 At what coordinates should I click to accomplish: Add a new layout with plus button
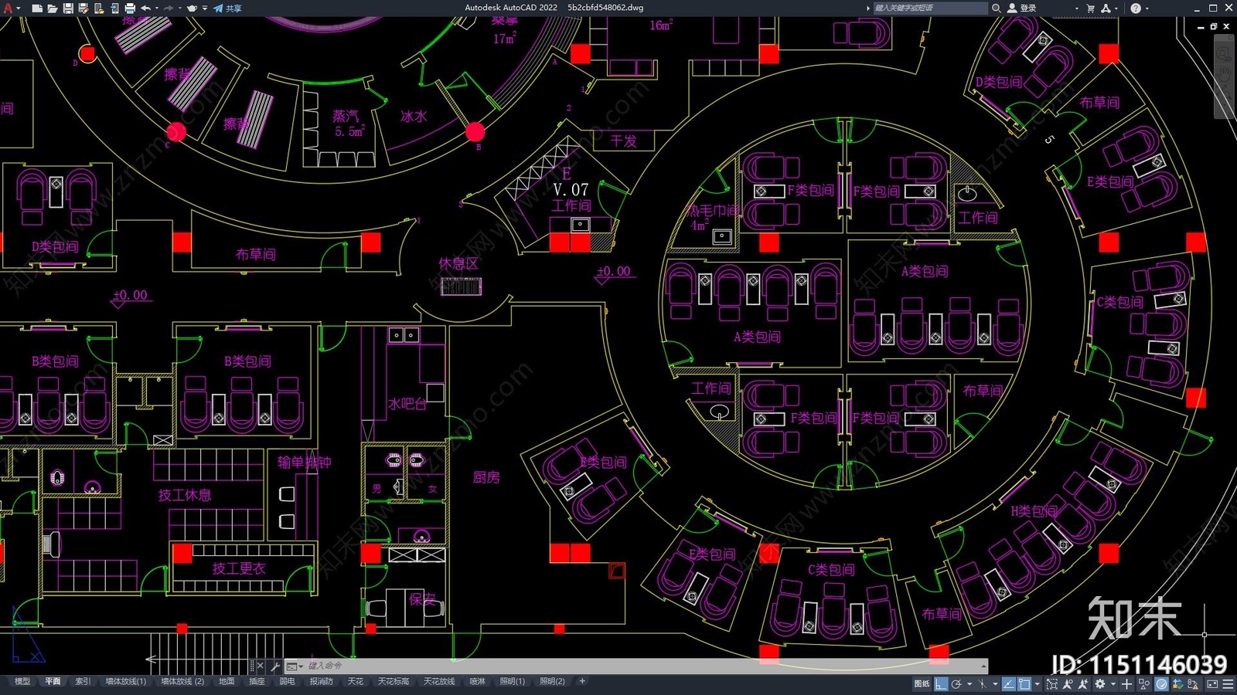[582, 681]
